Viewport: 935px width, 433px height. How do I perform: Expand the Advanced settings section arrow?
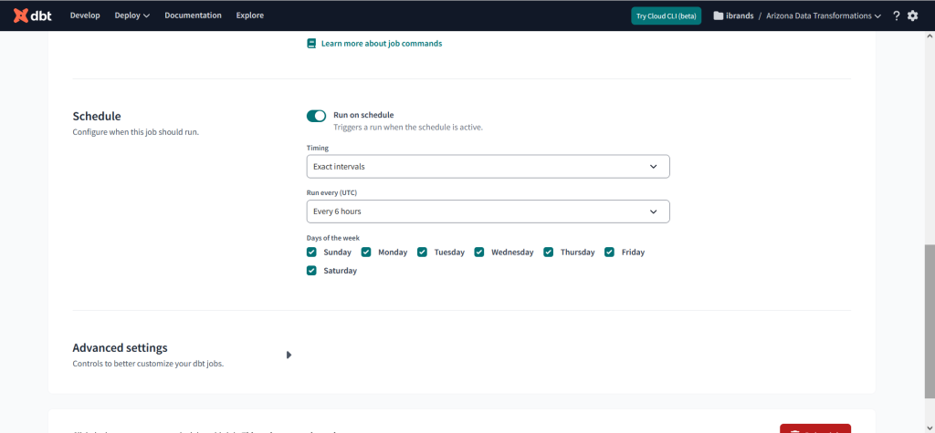[289, 355]
